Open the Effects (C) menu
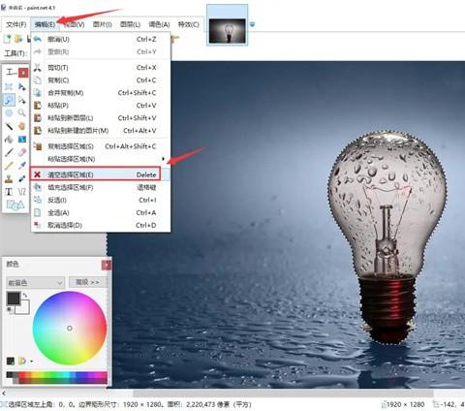This screenshot has height=411, width=465. [x=189, y=24]
